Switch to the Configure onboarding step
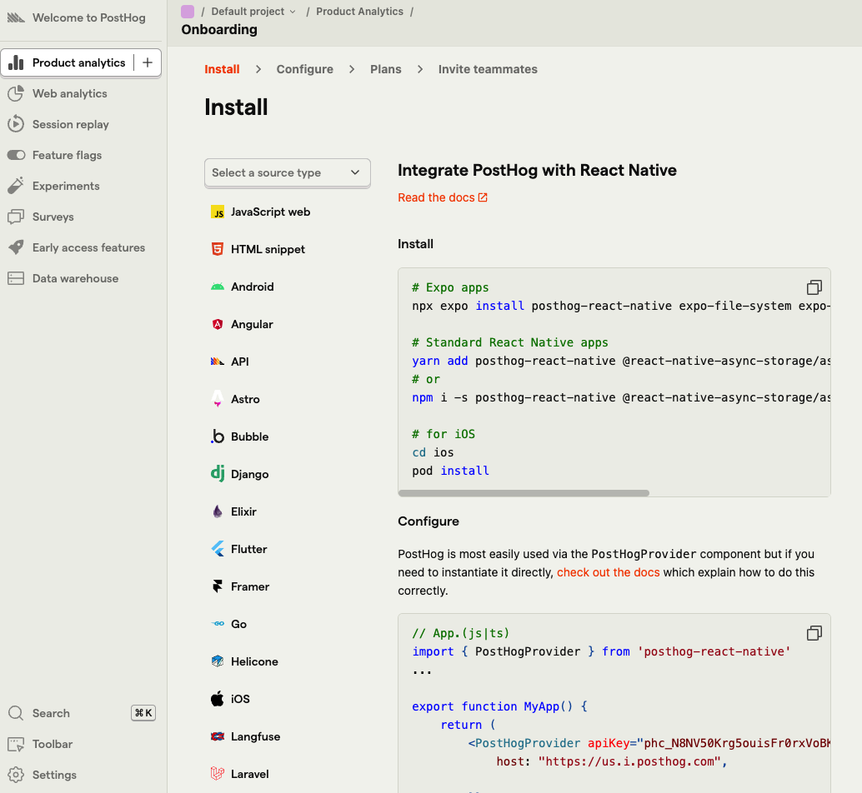 (304, 69)
